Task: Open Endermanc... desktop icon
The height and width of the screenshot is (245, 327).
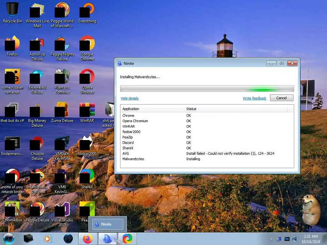Action: tap(12, 145)
